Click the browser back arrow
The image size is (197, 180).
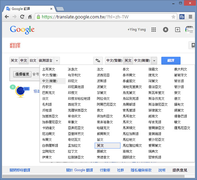point(7,17)
